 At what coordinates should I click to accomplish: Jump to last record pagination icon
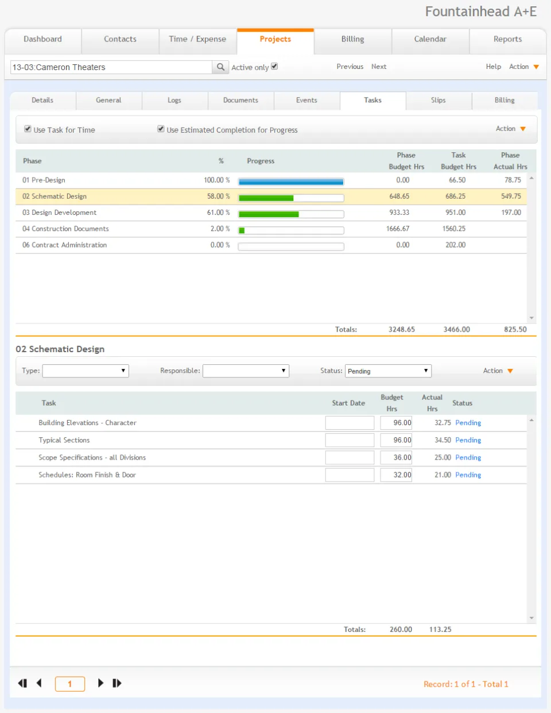tap(117, 683)
